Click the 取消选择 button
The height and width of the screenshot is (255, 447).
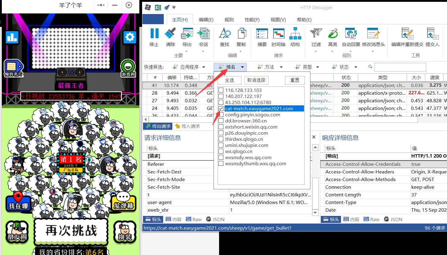click(256, 80)
